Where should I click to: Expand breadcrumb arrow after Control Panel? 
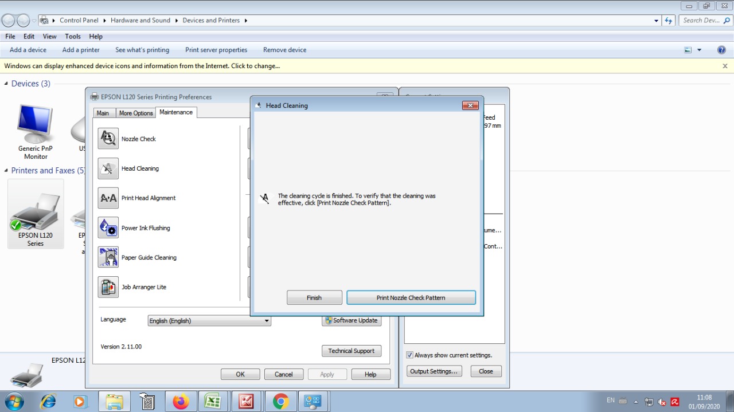[x=105, y=20]
